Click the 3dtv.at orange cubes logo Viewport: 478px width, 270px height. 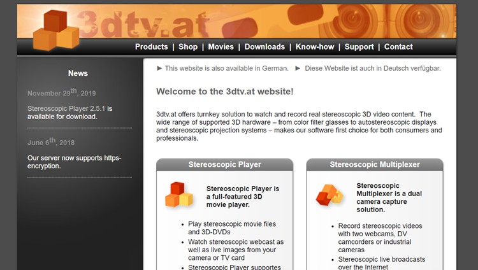point(55,30)
